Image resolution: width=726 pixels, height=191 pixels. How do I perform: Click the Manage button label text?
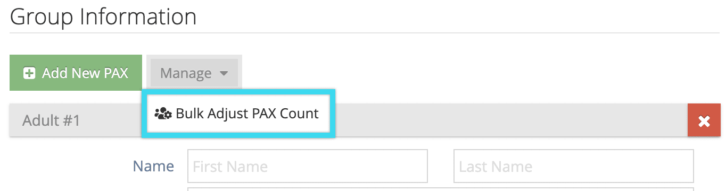tap(186, 73)
